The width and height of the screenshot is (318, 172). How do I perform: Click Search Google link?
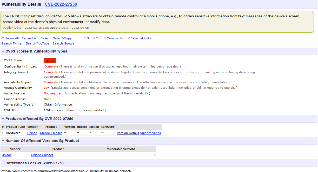(x=63, y=43)
